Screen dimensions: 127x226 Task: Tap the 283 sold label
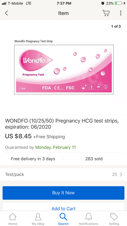[94, 159]
